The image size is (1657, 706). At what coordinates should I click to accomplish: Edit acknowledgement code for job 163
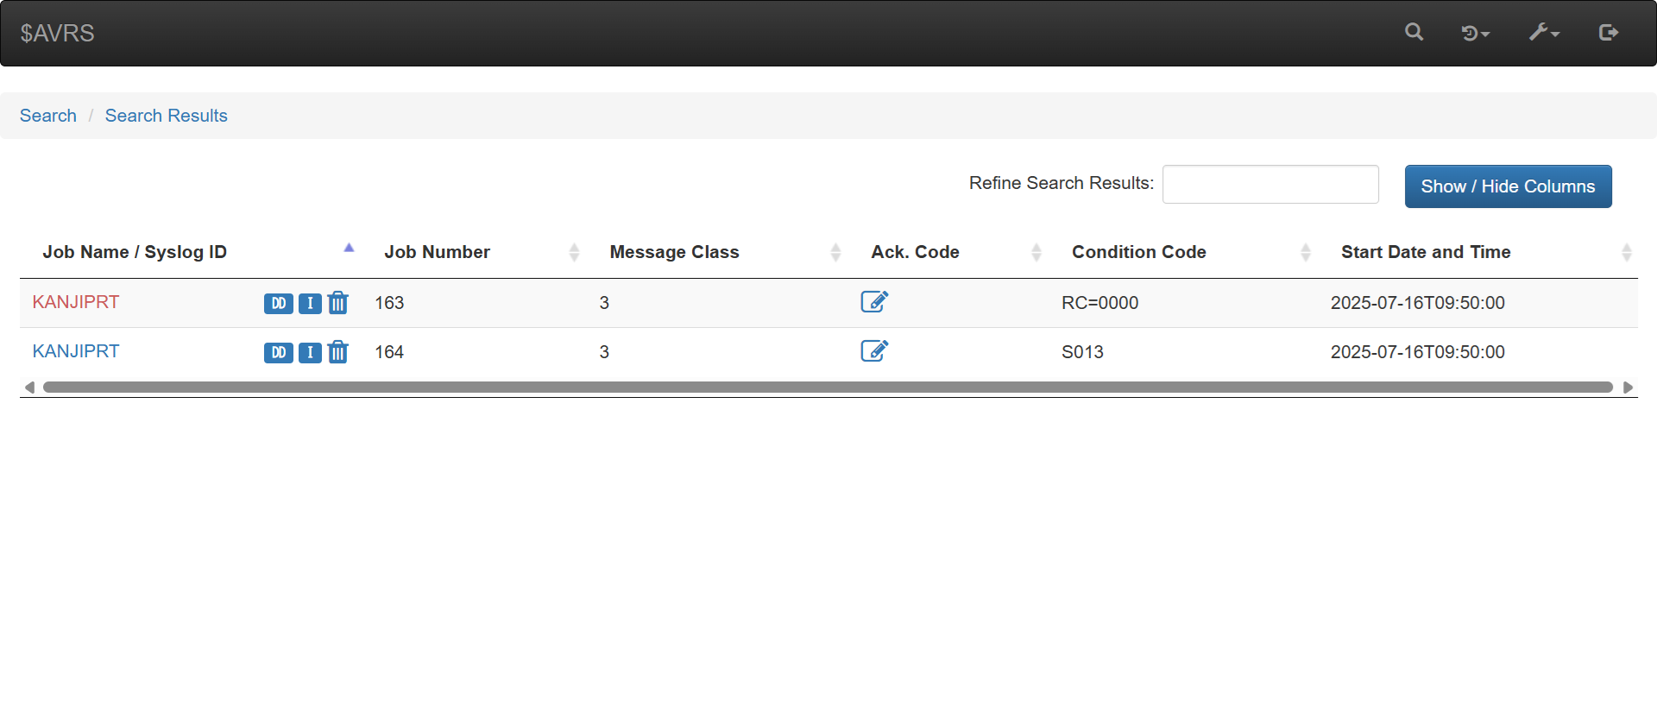point(874,302)
